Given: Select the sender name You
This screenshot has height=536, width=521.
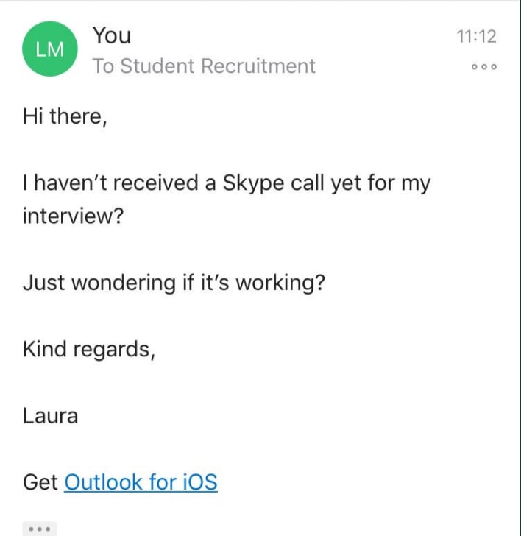Looking at the screenshot, I should [112, 35].
